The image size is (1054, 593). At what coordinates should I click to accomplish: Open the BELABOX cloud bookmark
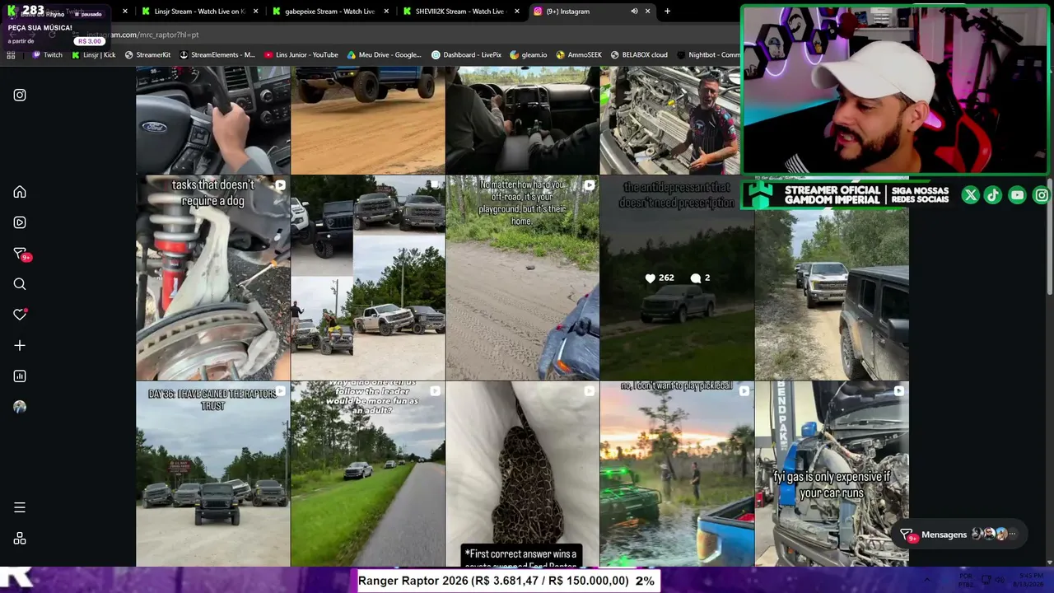[x=639, y=55]
